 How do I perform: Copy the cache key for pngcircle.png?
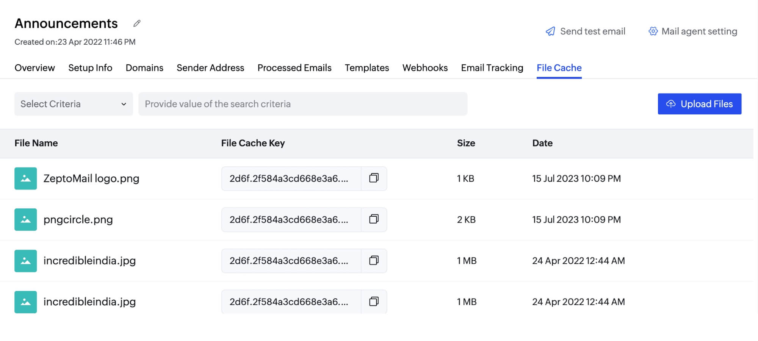[x=374, y=219]
